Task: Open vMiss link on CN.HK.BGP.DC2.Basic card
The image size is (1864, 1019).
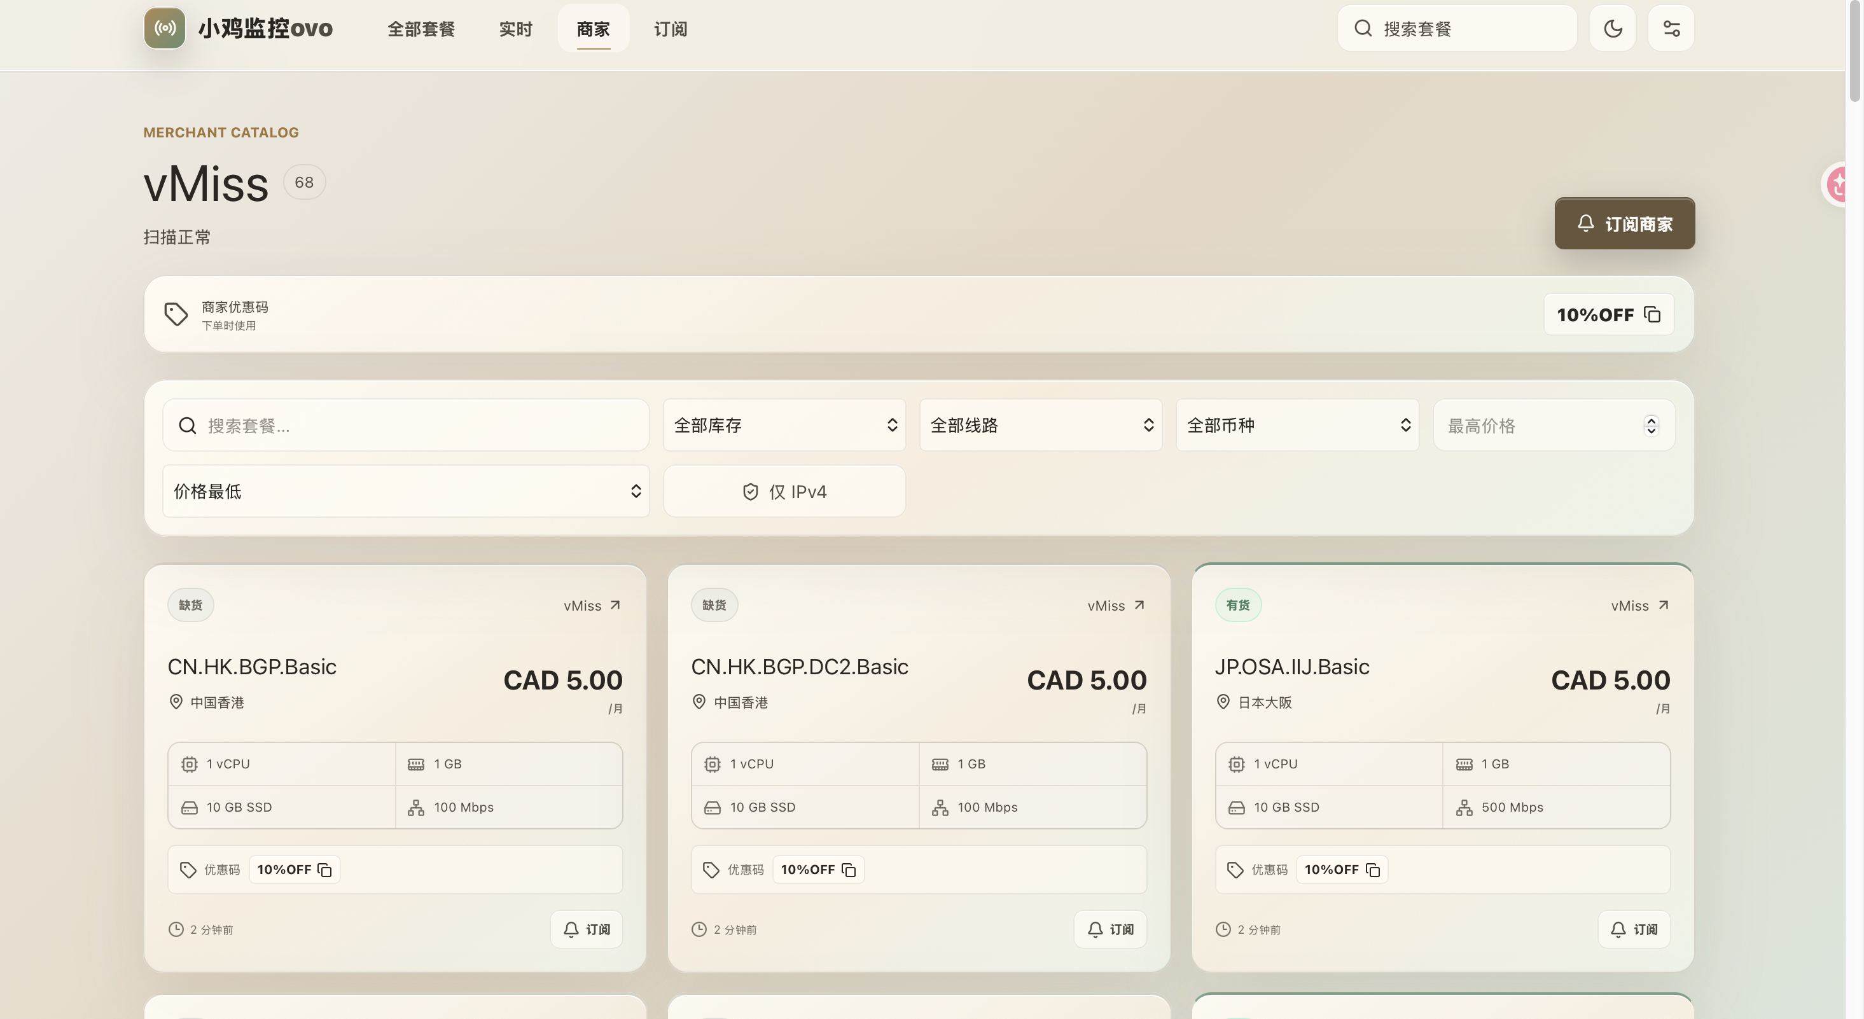Action: (x=1116, y=605)
